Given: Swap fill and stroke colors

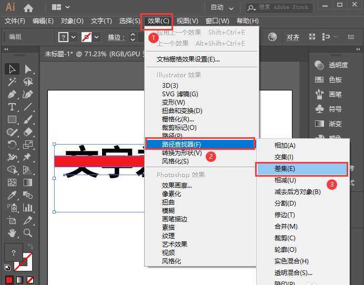Looking at the screenshot, I should coord(30,247).
